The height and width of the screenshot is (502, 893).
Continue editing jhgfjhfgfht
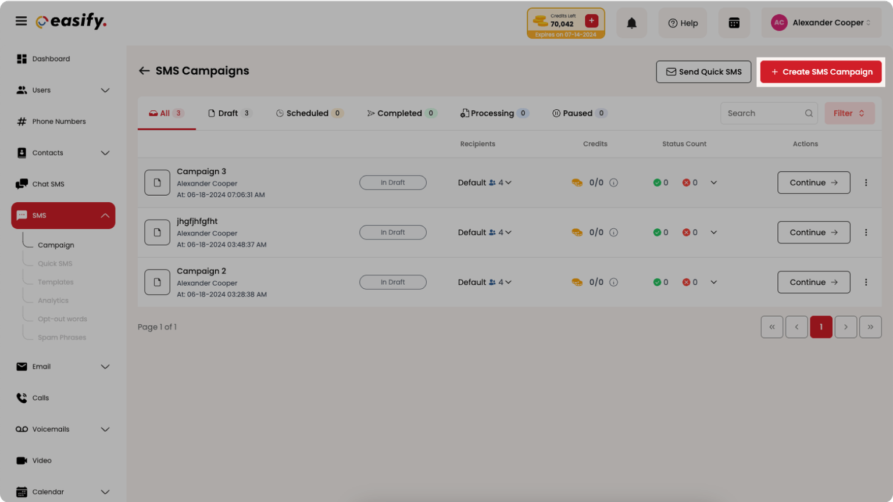(813, 232)
